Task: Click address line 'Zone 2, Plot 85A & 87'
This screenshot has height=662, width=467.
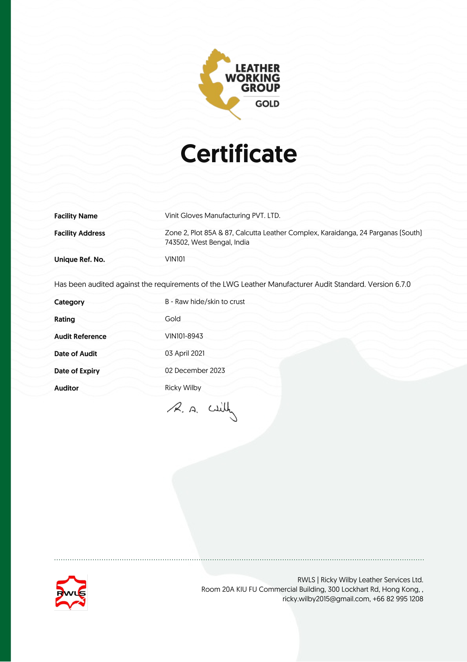Action: 293,233
